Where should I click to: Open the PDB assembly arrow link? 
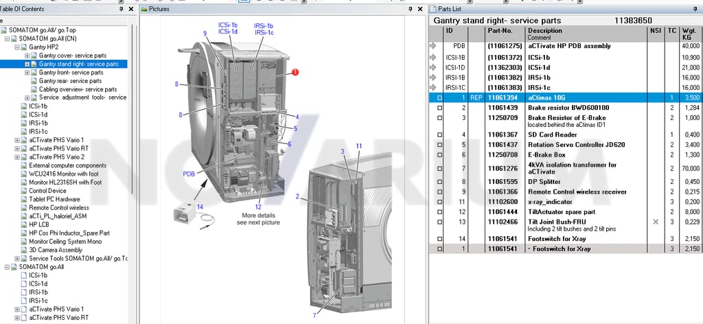[433, 46]
